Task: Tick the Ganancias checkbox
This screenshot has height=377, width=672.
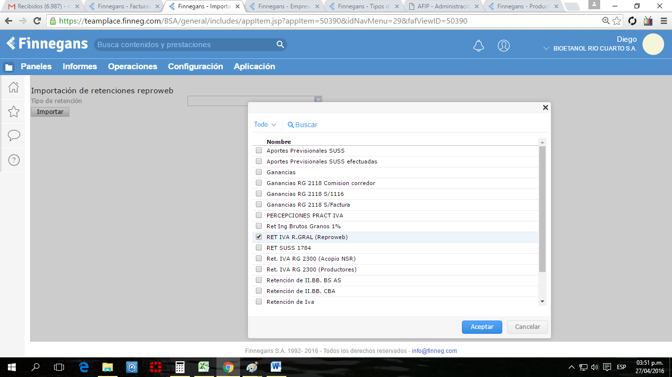Action: click(x=259, y=172)
